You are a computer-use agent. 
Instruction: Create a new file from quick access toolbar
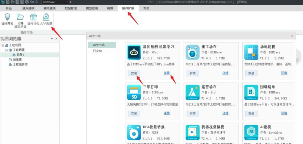pyautogui.click(x=8, y=2)
